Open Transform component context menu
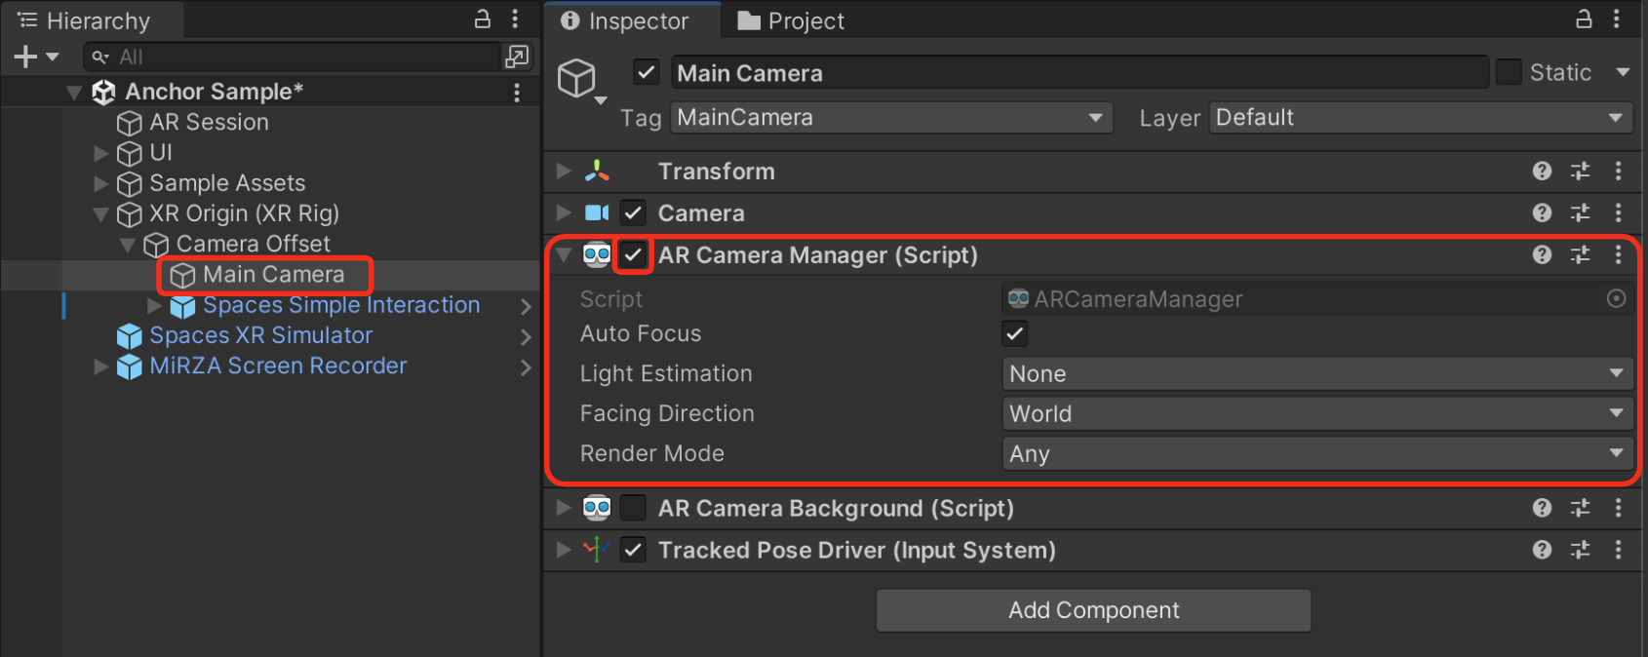The image size is (1648, 657). coord(1618,172)
